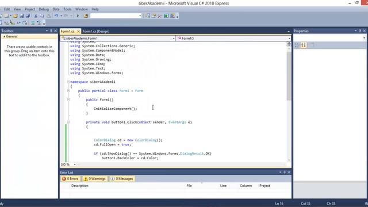368x207 pixels.
Task: Open the Tools menu
Action: pos(67,9)
